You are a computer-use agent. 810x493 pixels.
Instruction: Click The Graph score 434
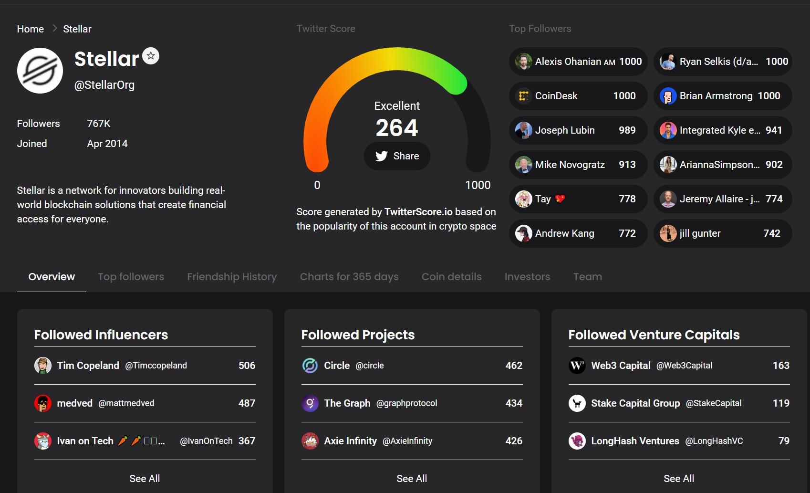pyautogui.click(x=514, y=403)
